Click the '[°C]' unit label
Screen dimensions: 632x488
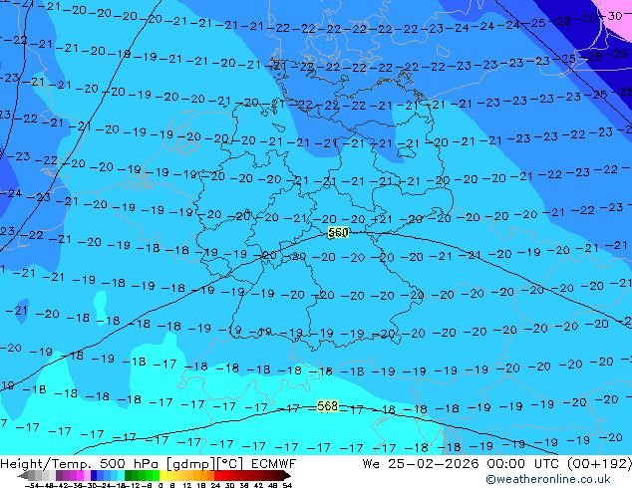[x=230, y=464]
